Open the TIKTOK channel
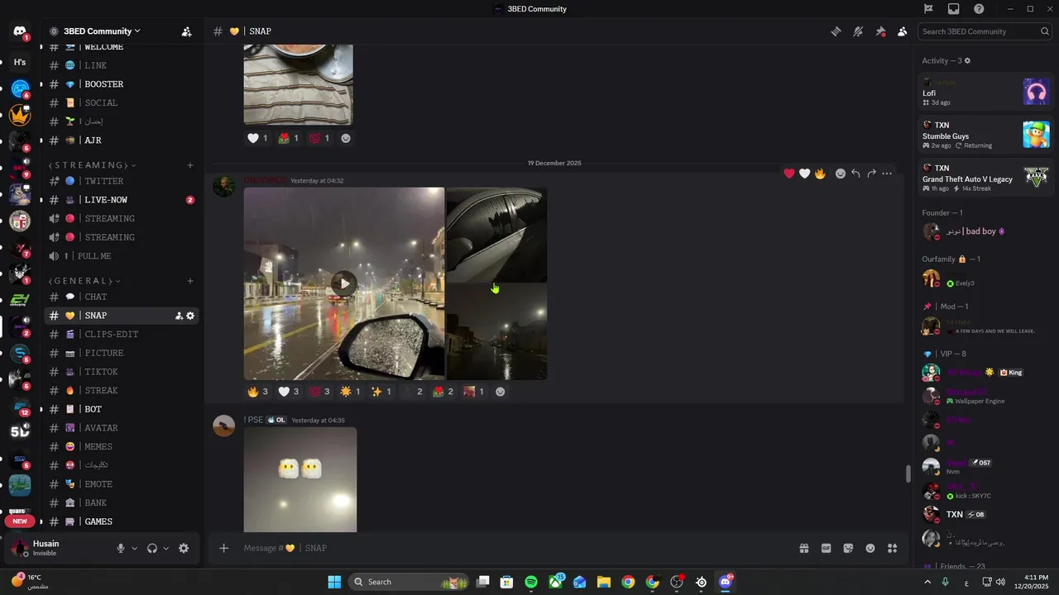This screenshot has width=1059, height=595. tap(122, 372)
